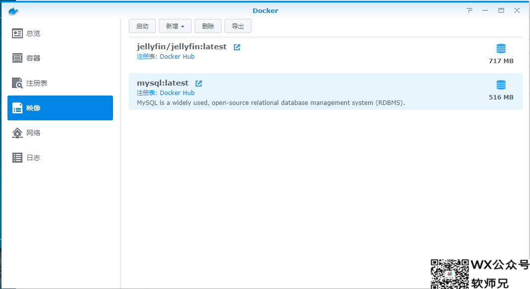
Task: View the 日志 logs section
Action: tap(60, 158)
